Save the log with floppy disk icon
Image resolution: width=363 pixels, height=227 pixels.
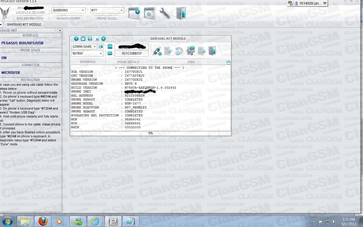click(x=90, y=39)
